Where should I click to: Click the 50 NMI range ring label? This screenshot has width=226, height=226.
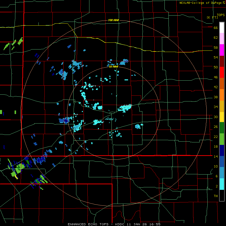click(114, 67)
